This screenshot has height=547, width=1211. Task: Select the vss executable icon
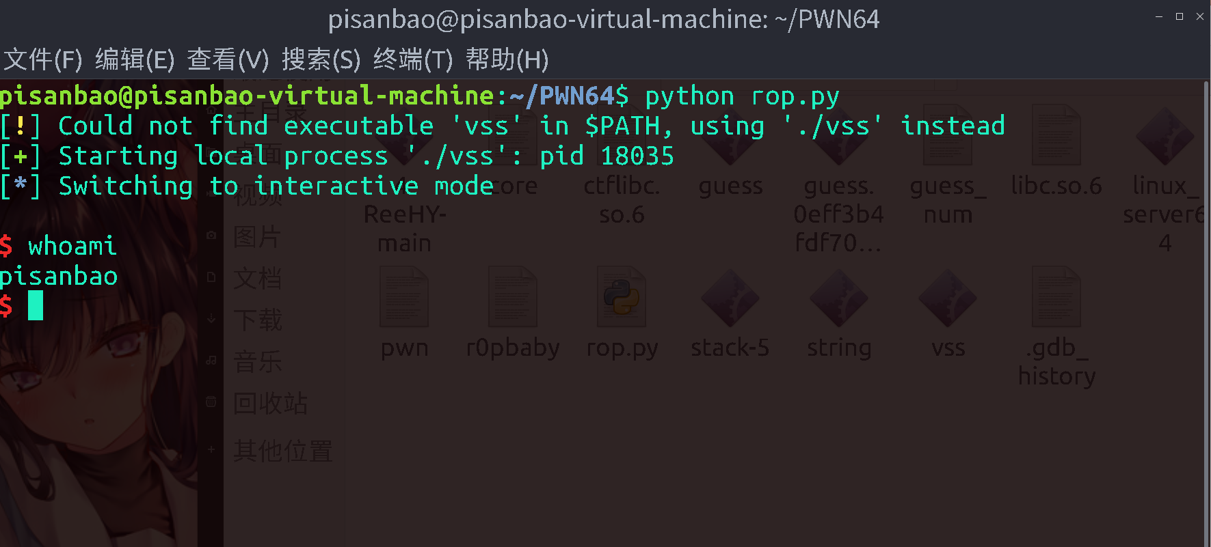pos(947,297)
